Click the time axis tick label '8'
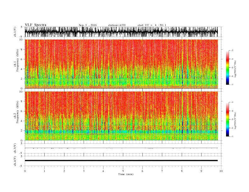Screen dimensions: 249x192 [x=182, y=171]
